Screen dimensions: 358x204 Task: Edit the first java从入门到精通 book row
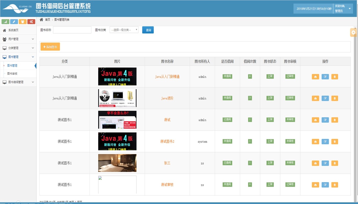(x=325, y=77)
